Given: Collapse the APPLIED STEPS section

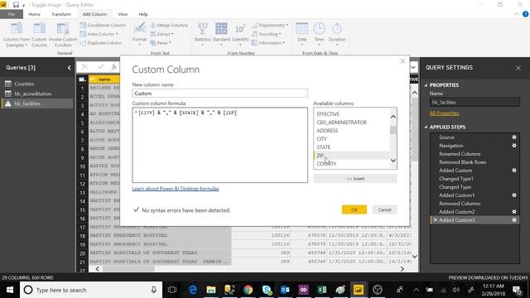Looking at the screenshot, I should 426,127.
